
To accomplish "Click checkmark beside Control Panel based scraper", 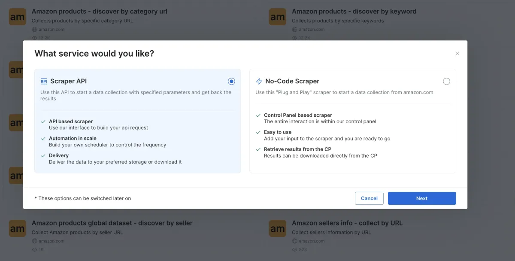I will point(258,115).
